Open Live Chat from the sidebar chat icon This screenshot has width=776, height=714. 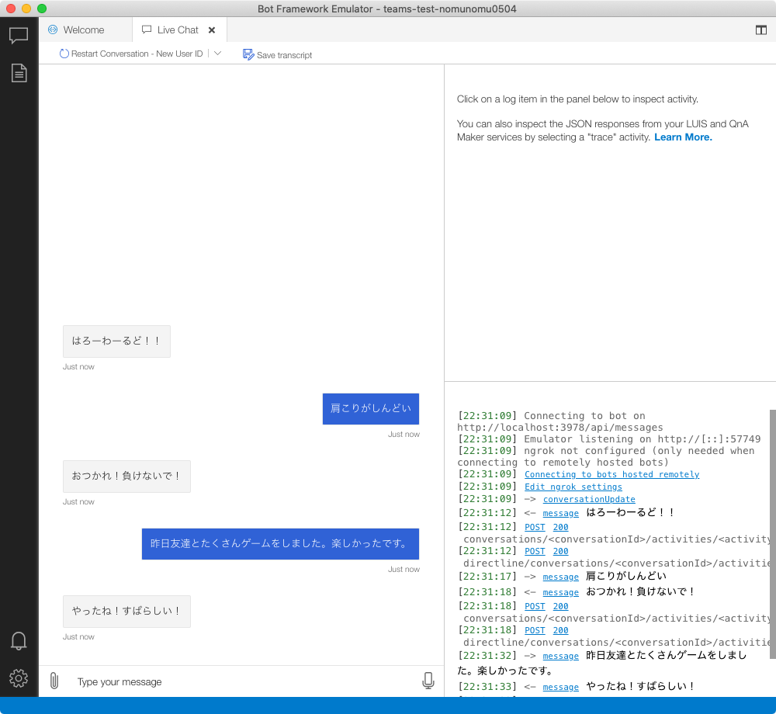point(19,34)
